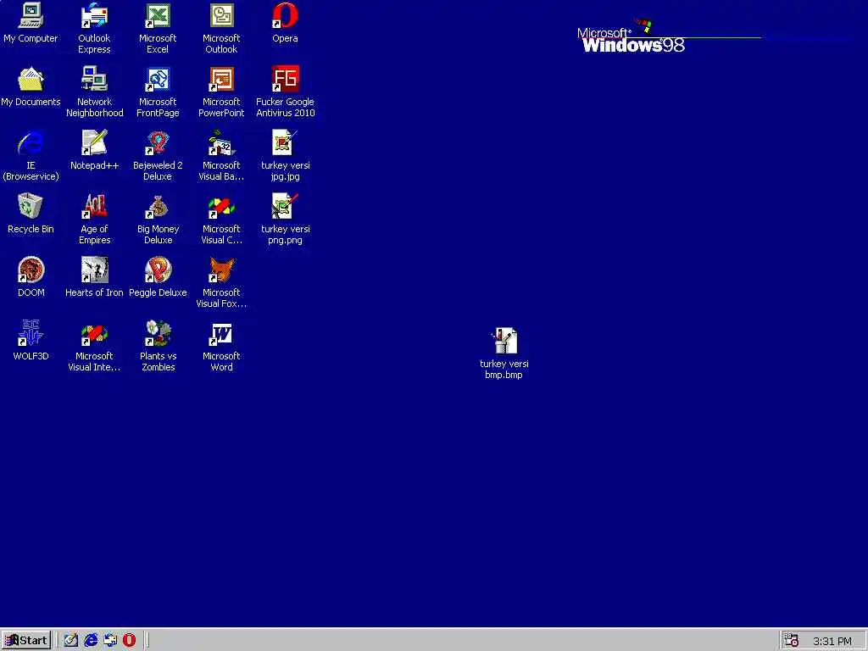Launch Opera from the quick launch bar
Image resolution: width=868 pixels, height=651 pixels.
coord(129,641)
